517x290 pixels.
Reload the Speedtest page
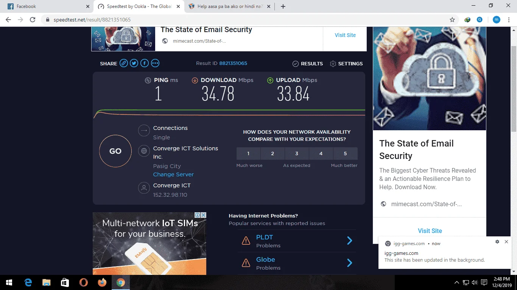coord(33,20)
